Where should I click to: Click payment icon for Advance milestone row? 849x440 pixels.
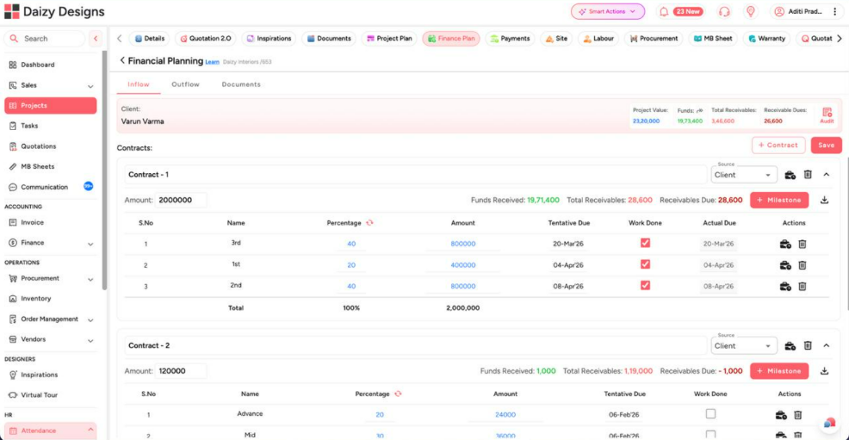point(781,415)
